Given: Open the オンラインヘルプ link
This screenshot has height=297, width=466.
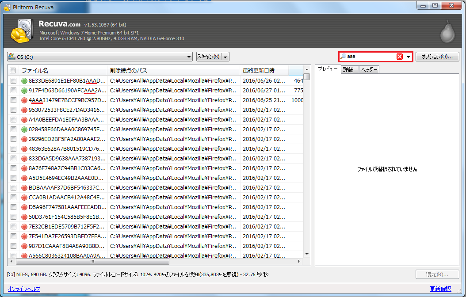Looking at the screenshot, I should (24, 289).
